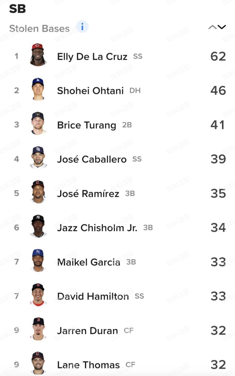This screenshot has height=376, width=235.
Task: Open Brice Turang headshot thumbnail
Action: [x=38, y=123]
